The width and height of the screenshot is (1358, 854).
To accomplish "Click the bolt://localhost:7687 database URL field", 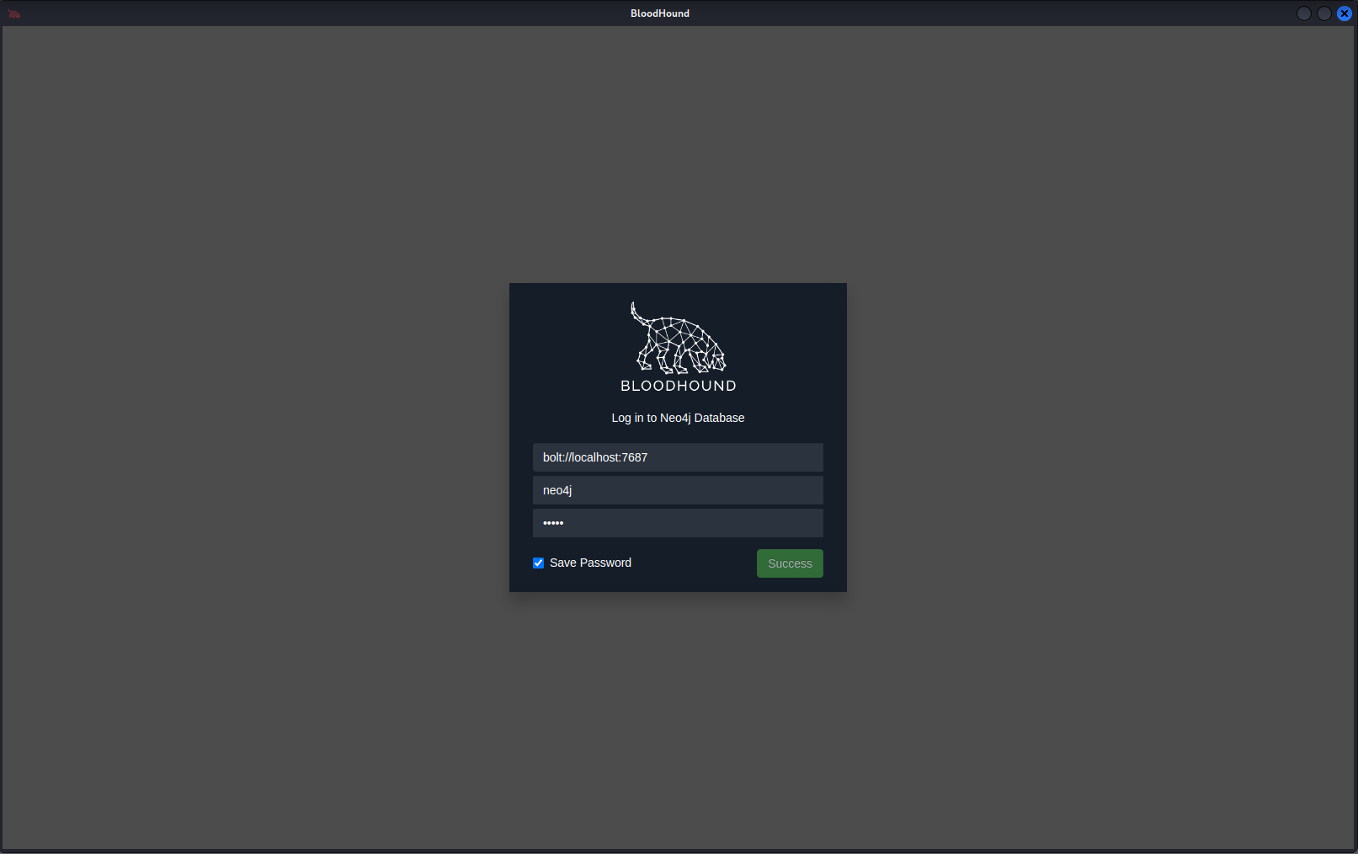I will [x=678, y=457].
